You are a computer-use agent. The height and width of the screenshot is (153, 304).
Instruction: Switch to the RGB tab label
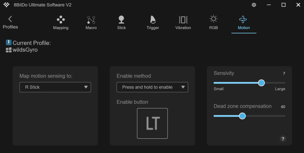click(x=213, y=28)
